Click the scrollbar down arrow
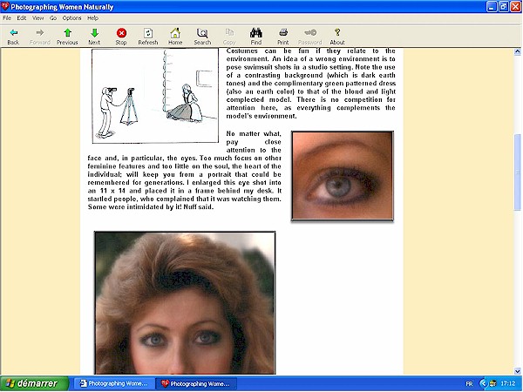This screenshot has height=392, width=523. (517, 371)
